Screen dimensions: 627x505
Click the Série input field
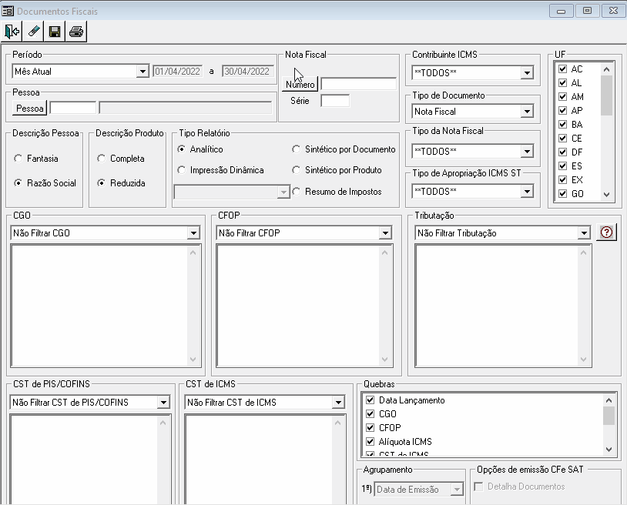tap(335, 101)
